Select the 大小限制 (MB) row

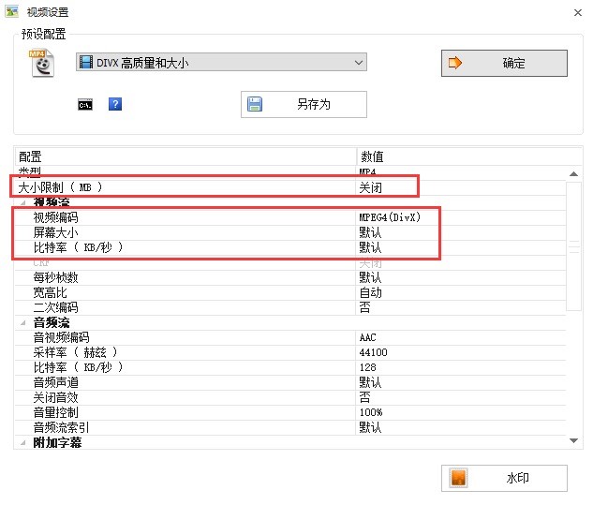pyautogui.click(x=290, y=187)
